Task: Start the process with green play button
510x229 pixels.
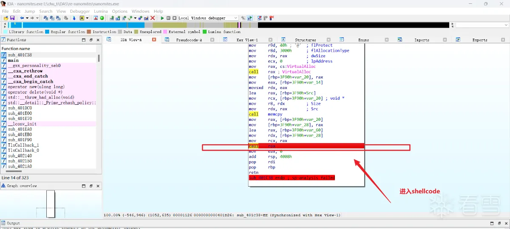Action: tap(162, 18)
